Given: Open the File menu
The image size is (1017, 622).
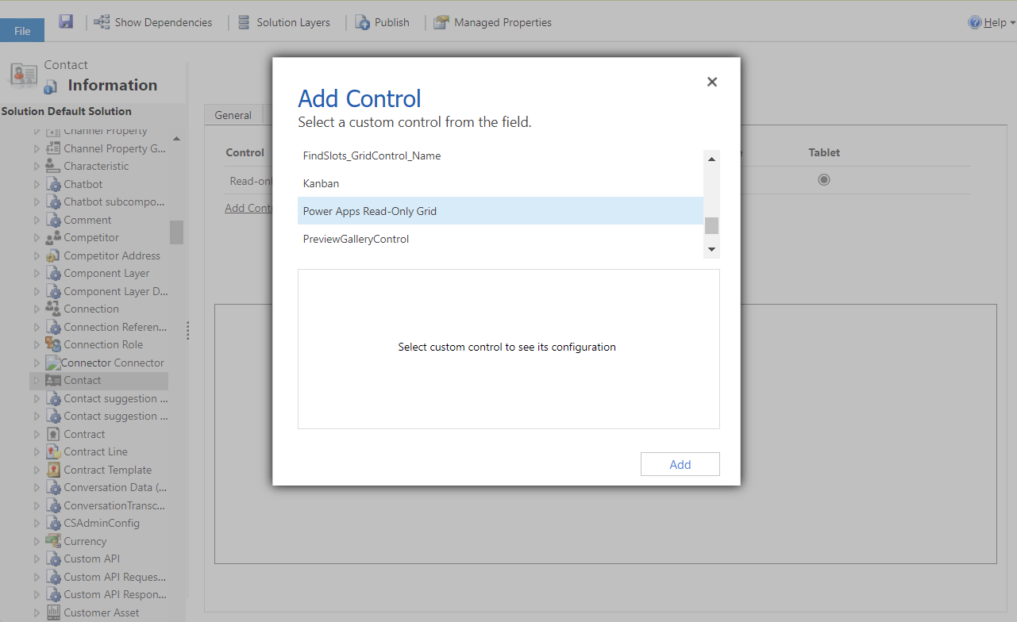Looking at the screenshot, I should point(22,31).
